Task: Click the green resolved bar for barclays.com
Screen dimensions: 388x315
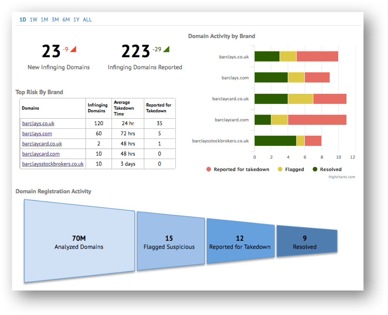Action: tap(271, 78)
